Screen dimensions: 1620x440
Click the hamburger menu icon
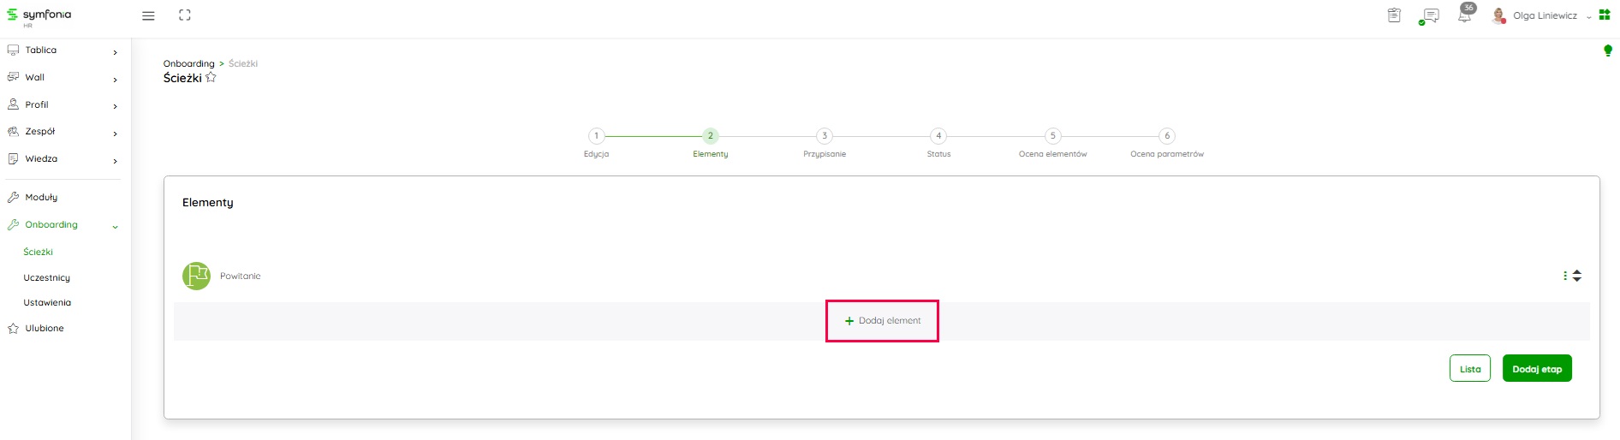(x=148, y=15)
